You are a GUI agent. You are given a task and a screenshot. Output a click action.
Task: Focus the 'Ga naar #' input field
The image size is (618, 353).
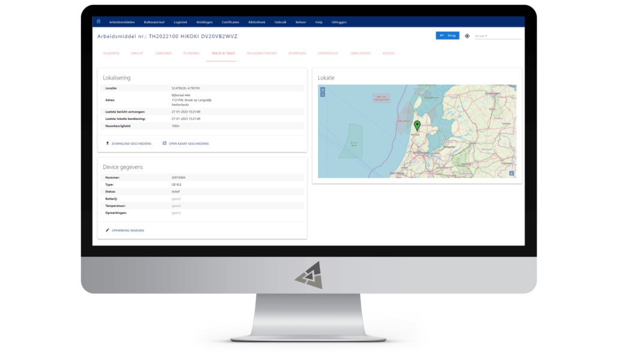pos(498,36)
